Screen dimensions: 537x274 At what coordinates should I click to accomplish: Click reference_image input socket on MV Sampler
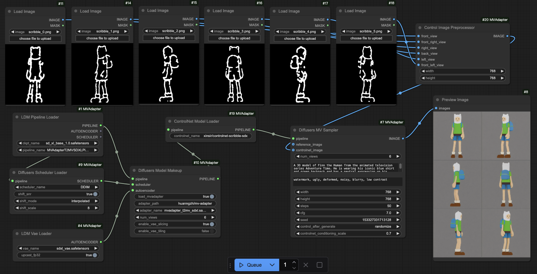(x=293, y=144)
